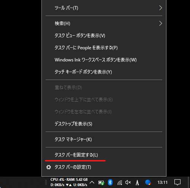Image resolution: width=190 pixels, height=188 pixels.
Task: Toggle Windows Ink ワークスペース ボタンを表示(W)
Action: point(104,60)
